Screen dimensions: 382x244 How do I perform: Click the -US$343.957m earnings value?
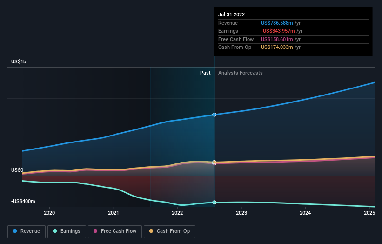(278, 31)
